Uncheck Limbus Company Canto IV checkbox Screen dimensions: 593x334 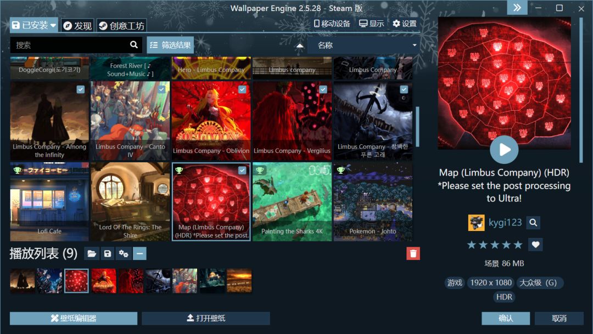click(x=161, y=89)
